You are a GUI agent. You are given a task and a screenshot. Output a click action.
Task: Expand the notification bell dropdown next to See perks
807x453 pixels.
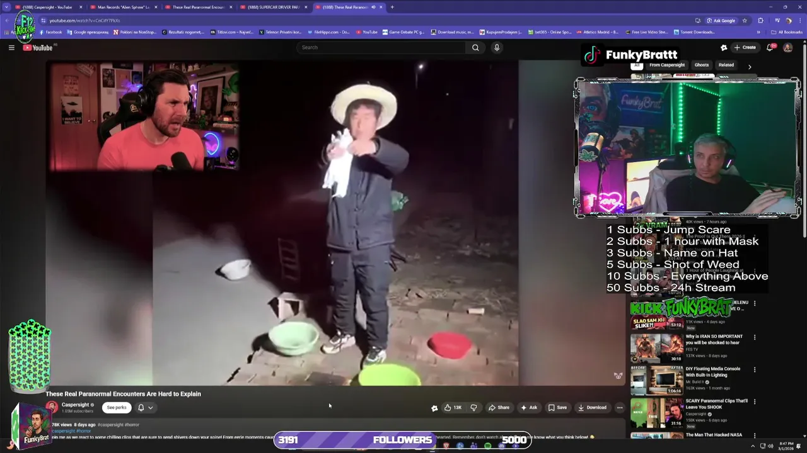point(145,408)
